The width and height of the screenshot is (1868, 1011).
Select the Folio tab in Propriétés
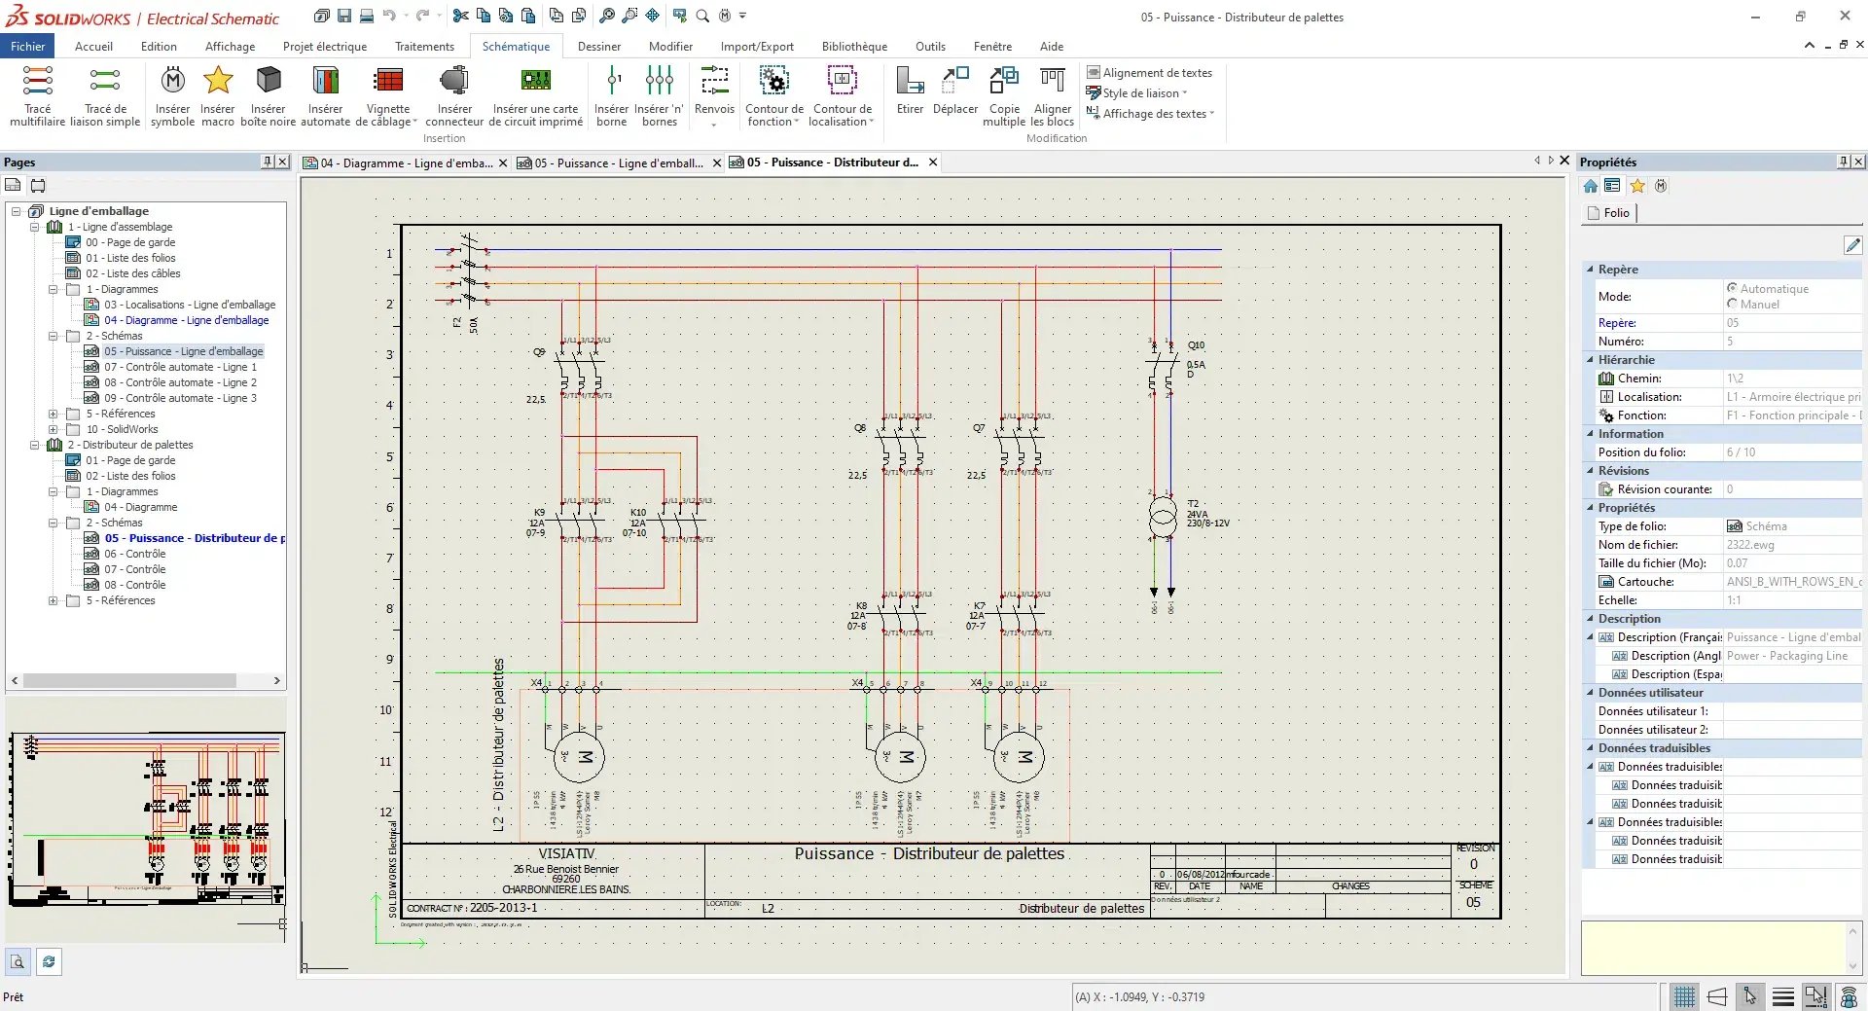(x=1609, y=213)
